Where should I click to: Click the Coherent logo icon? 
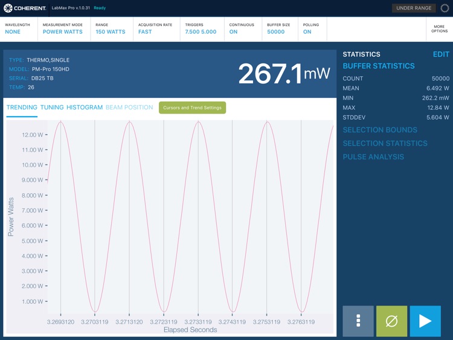click(x=8, y=8)
